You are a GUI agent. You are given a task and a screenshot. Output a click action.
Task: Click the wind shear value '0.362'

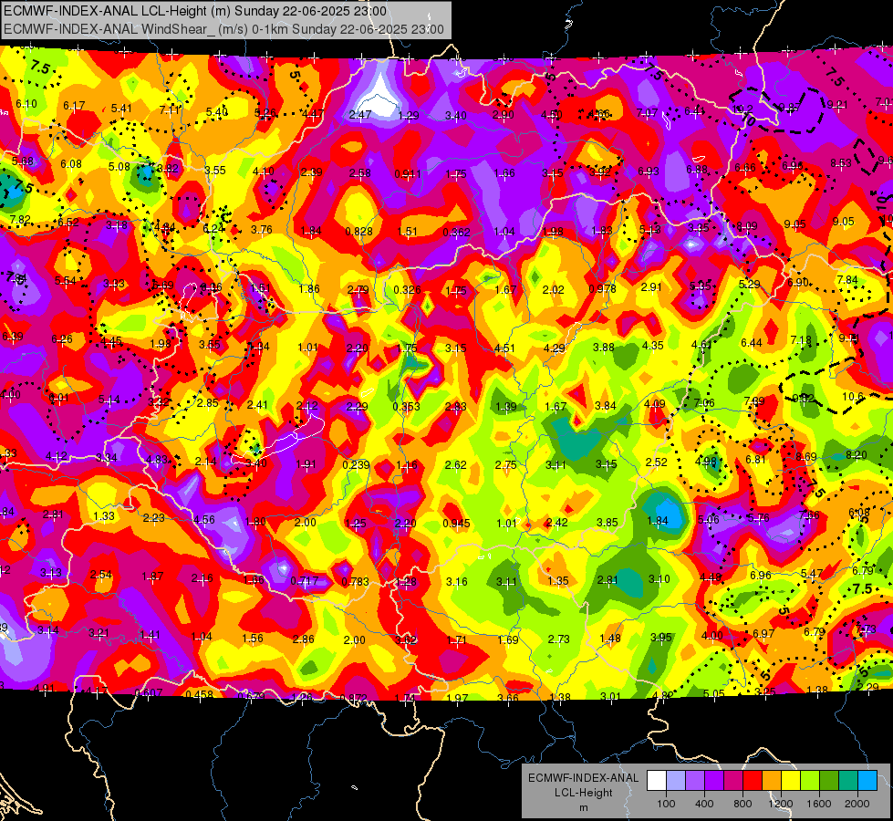[457, 232]
